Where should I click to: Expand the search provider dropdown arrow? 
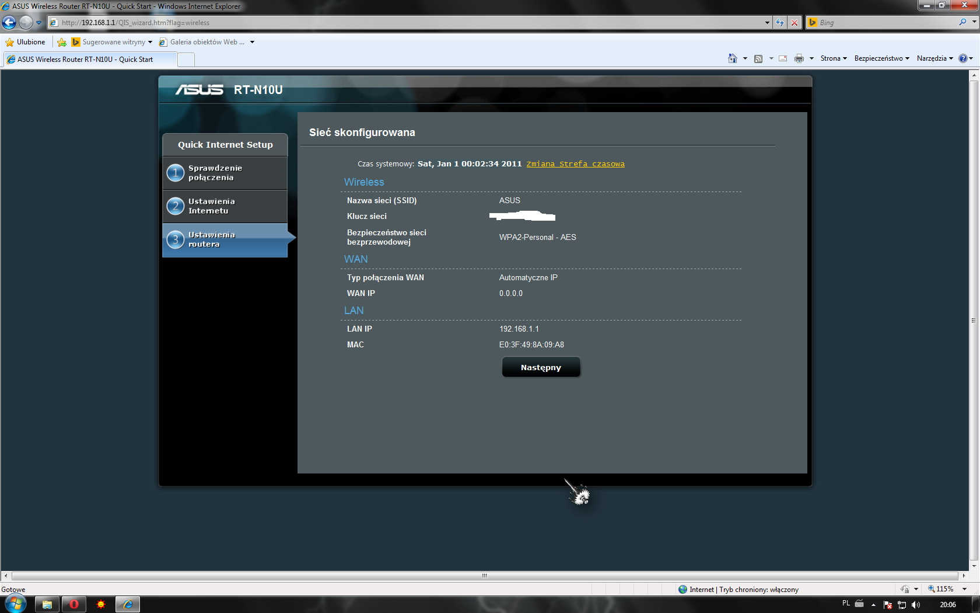[974, 22]
